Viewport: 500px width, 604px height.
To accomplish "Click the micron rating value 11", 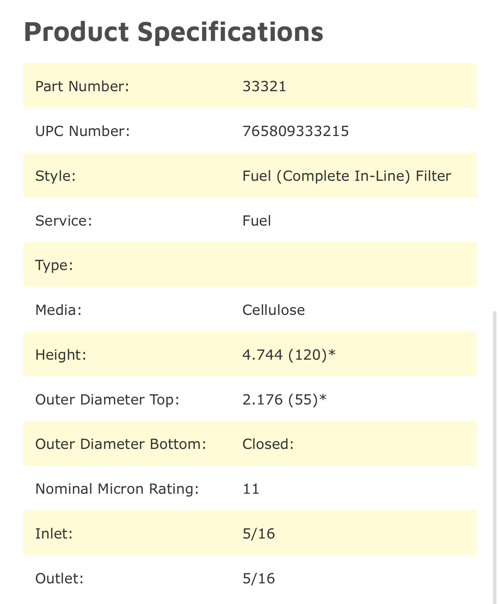I will click(251, 489).
